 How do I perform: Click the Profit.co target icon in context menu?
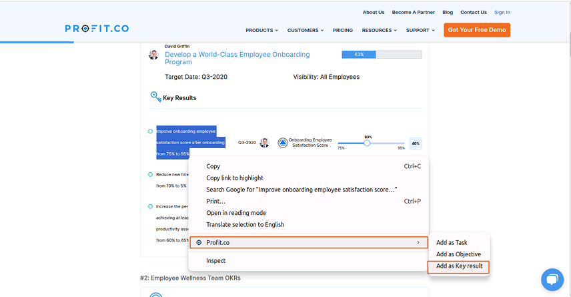click(x=199, y=243)
